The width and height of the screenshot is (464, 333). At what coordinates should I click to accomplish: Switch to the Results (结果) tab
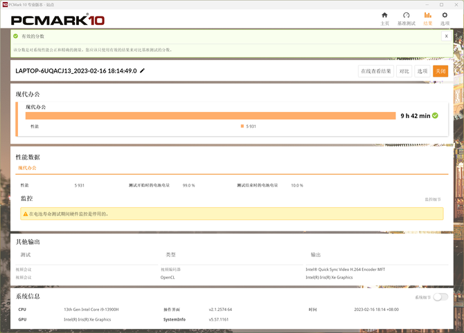click(x=427, y=19)
